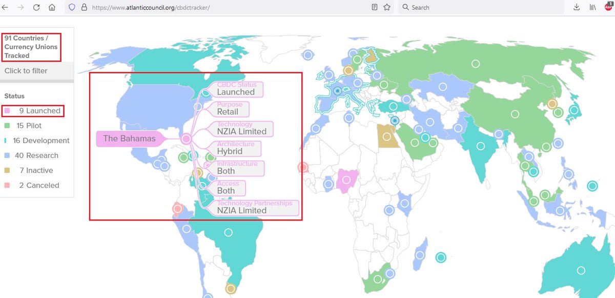Select the Nigeria marker on map

pos(347,180)
